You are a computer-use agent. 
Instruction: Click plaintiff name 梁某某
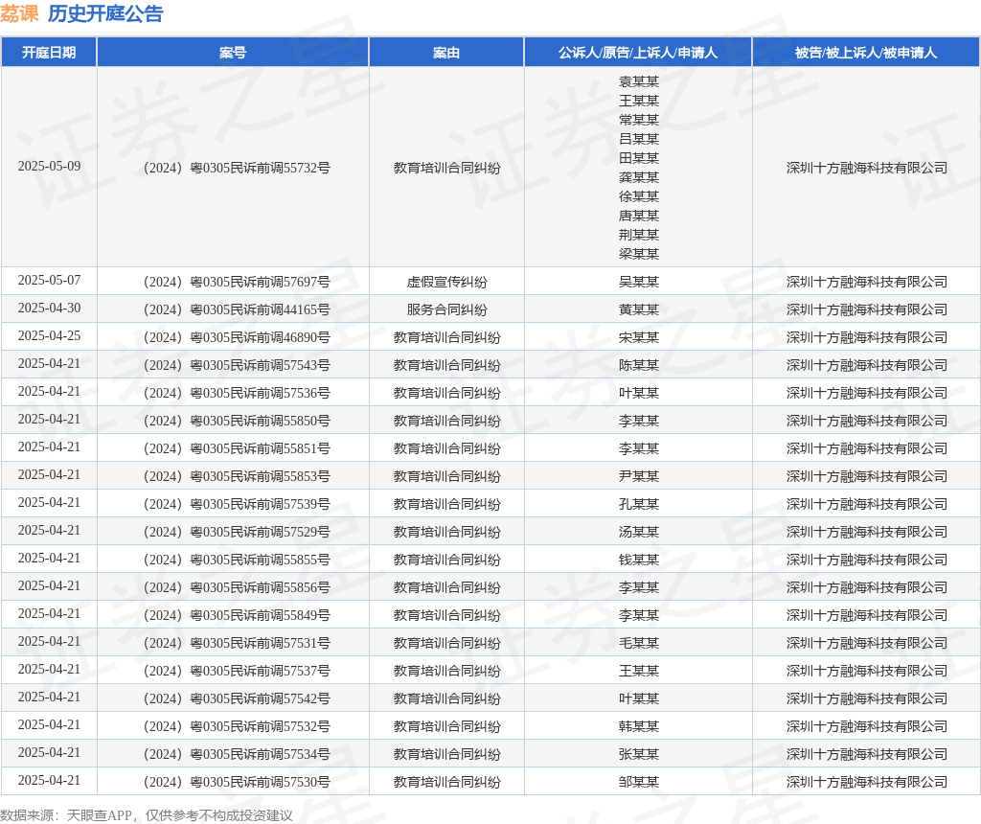(638, 254)
